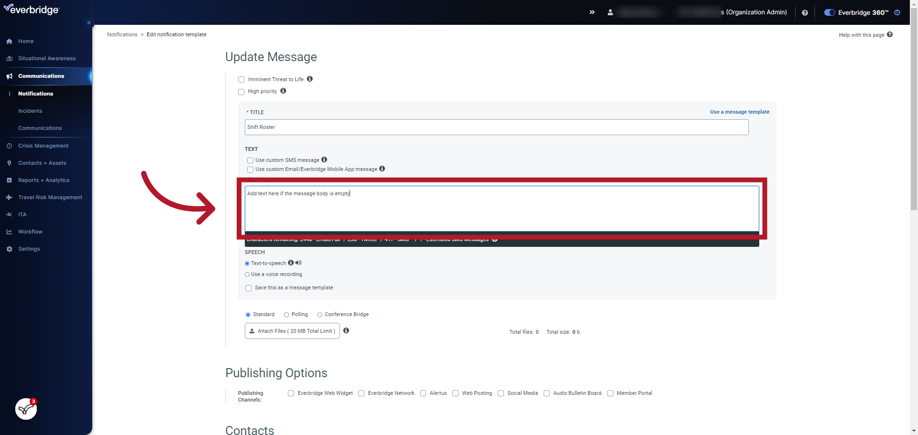Open the Reports + Analytics icon
The width and height of the screenshot is (918, 435).
[9, 180]
